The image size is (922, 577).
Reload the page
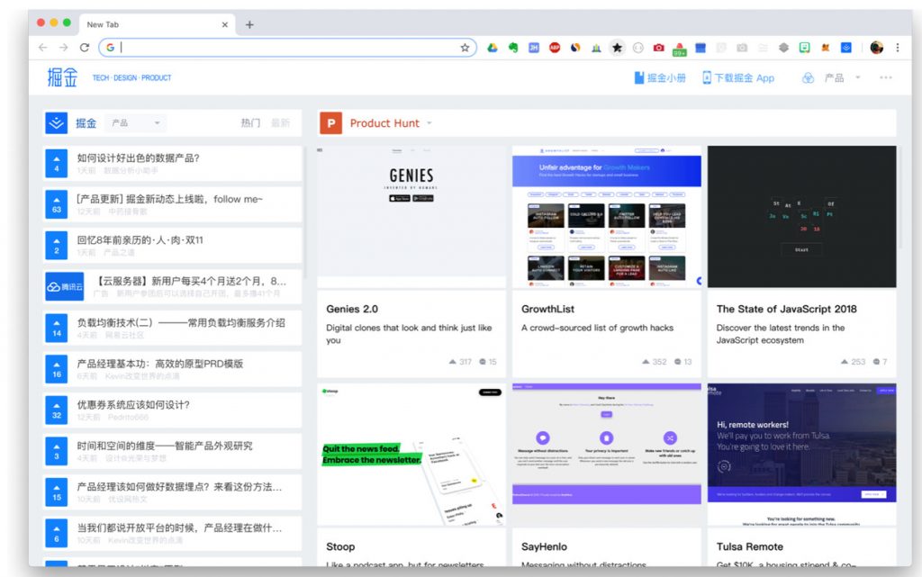click(84, 48)
